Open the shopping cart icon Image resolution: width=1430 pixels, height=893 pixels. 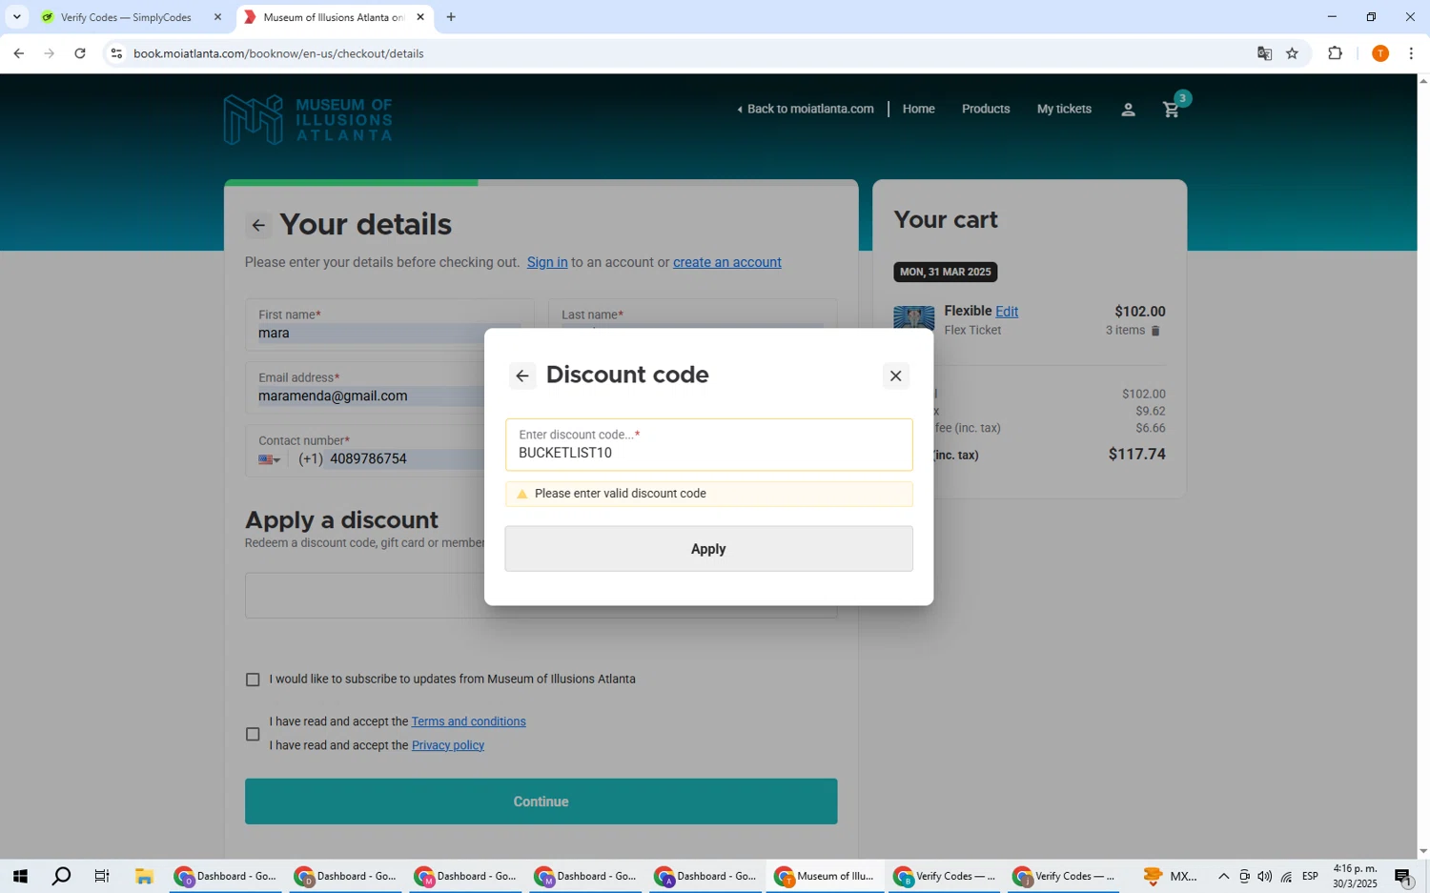tap(1172, 110)
